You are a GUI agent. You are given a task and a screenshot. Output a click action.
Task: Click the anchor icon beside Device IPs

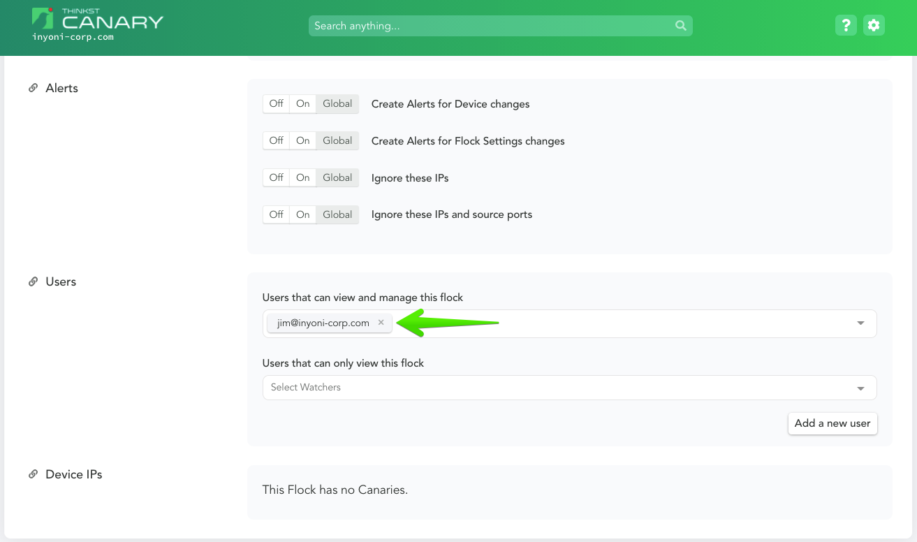tap(34, 474)
